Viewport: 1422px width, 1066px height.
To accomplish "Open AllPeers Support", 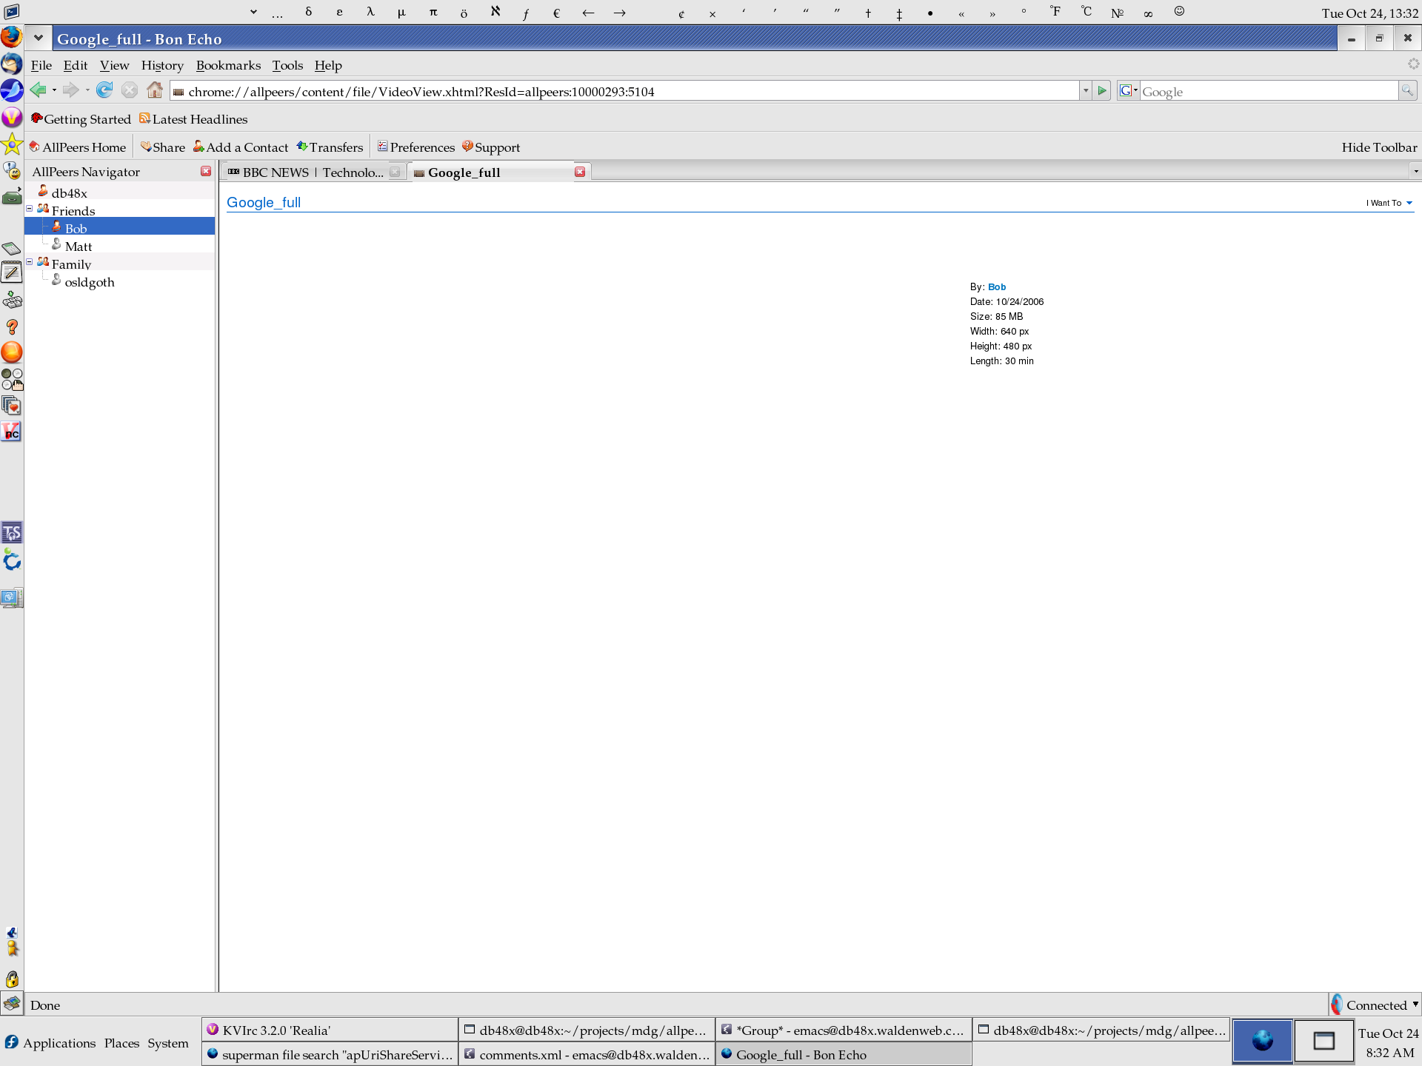I will tap(491, 147).
